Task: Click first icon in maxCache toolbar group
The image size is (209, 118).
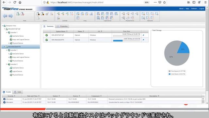Action: tap(143, 14)
